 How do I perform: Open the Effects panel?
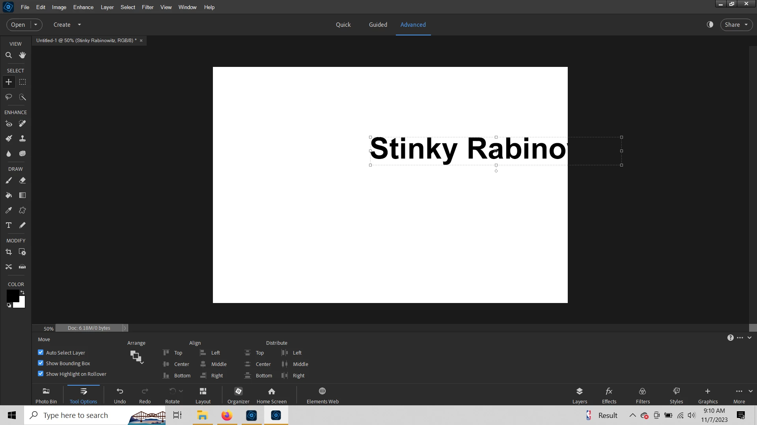609,395
